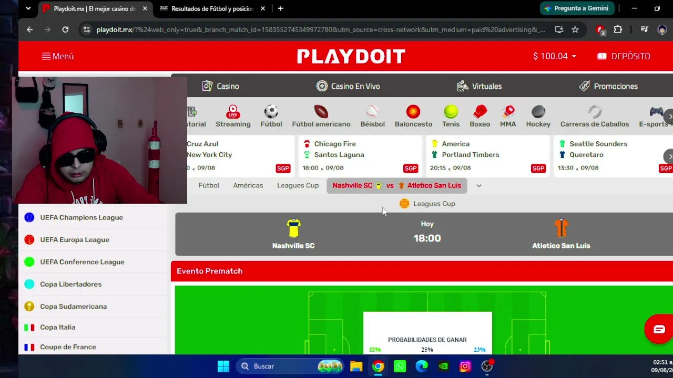Expand the match selector chevron after Atletico San Luis
Viewport: 673px width, 378px height.
click(479, 185)
